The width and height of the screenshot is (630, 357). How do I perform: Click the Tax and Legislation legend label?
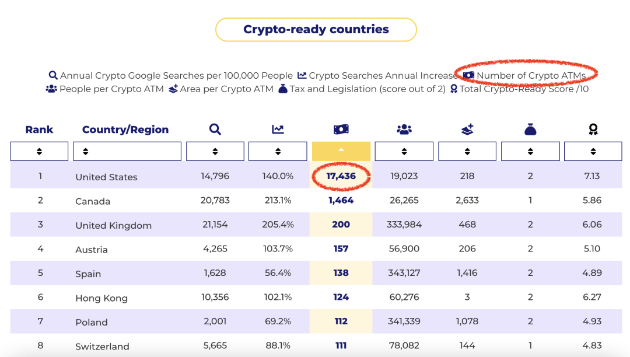tap(367, 89)
